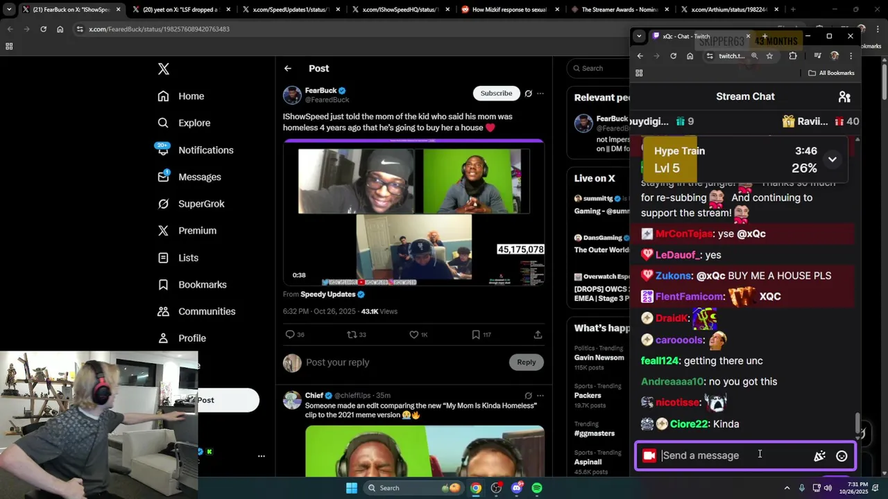
Task: Open Notifications in X sidebar
Action: pos(195,150)
